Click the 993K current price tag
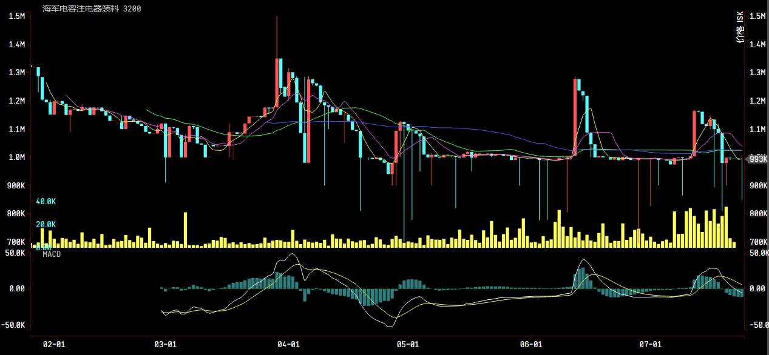This screenshot has width=769, height=355. point(757,159)
